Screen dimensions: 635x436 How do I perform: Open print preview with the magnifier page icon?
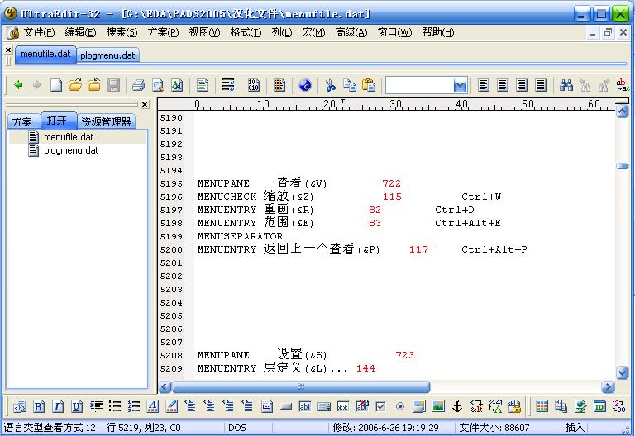click(x=158, y=85)
